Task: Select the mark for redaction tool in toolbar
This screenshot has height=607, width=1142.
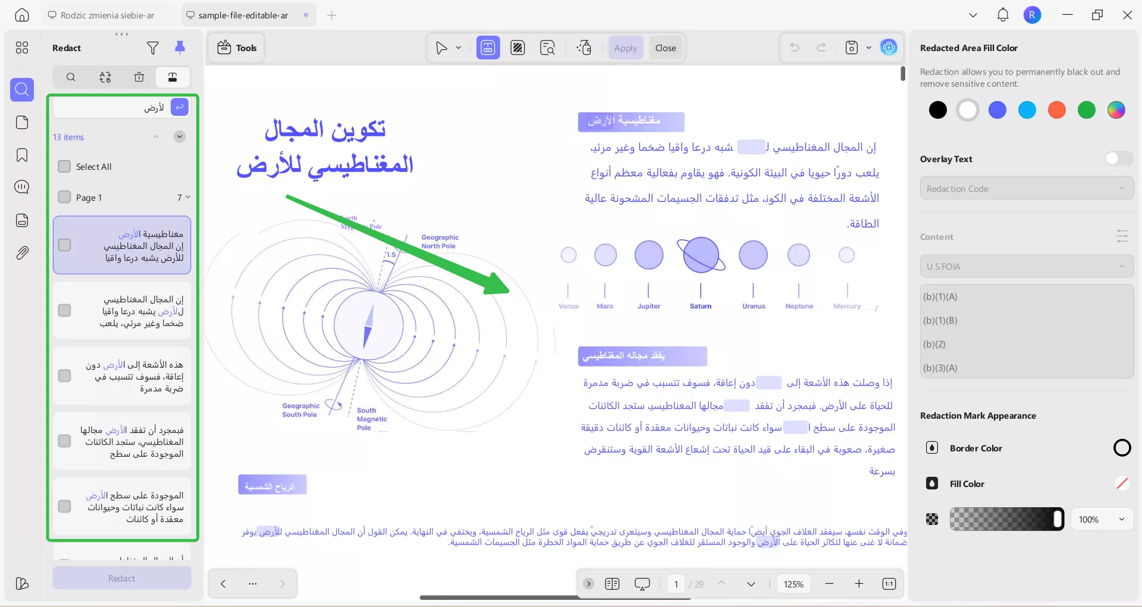Action: pyautogui.click(x=488, y=48)
